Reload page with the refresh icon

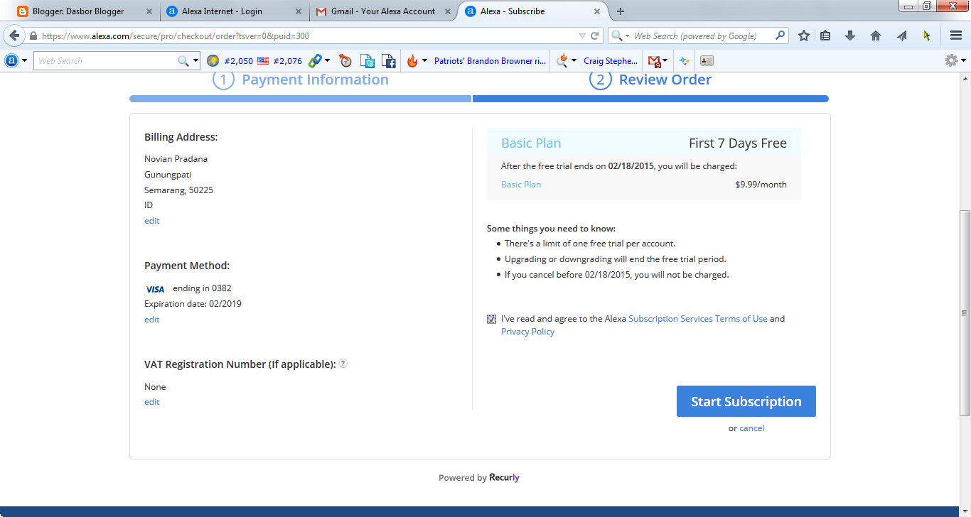click(x=596, y=36)
